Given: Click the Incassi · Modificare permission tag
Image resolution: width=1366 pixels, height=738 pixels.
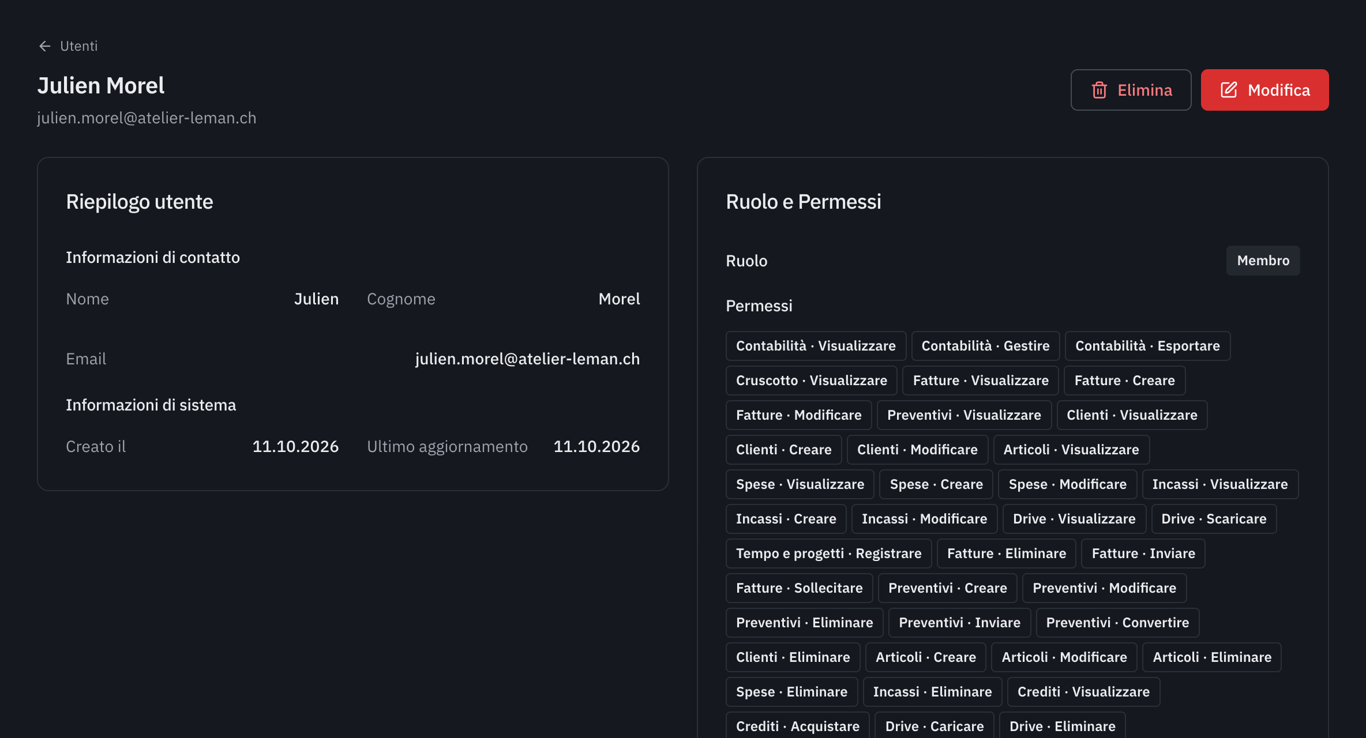Looking at the screenshot, I should (924, 519).
